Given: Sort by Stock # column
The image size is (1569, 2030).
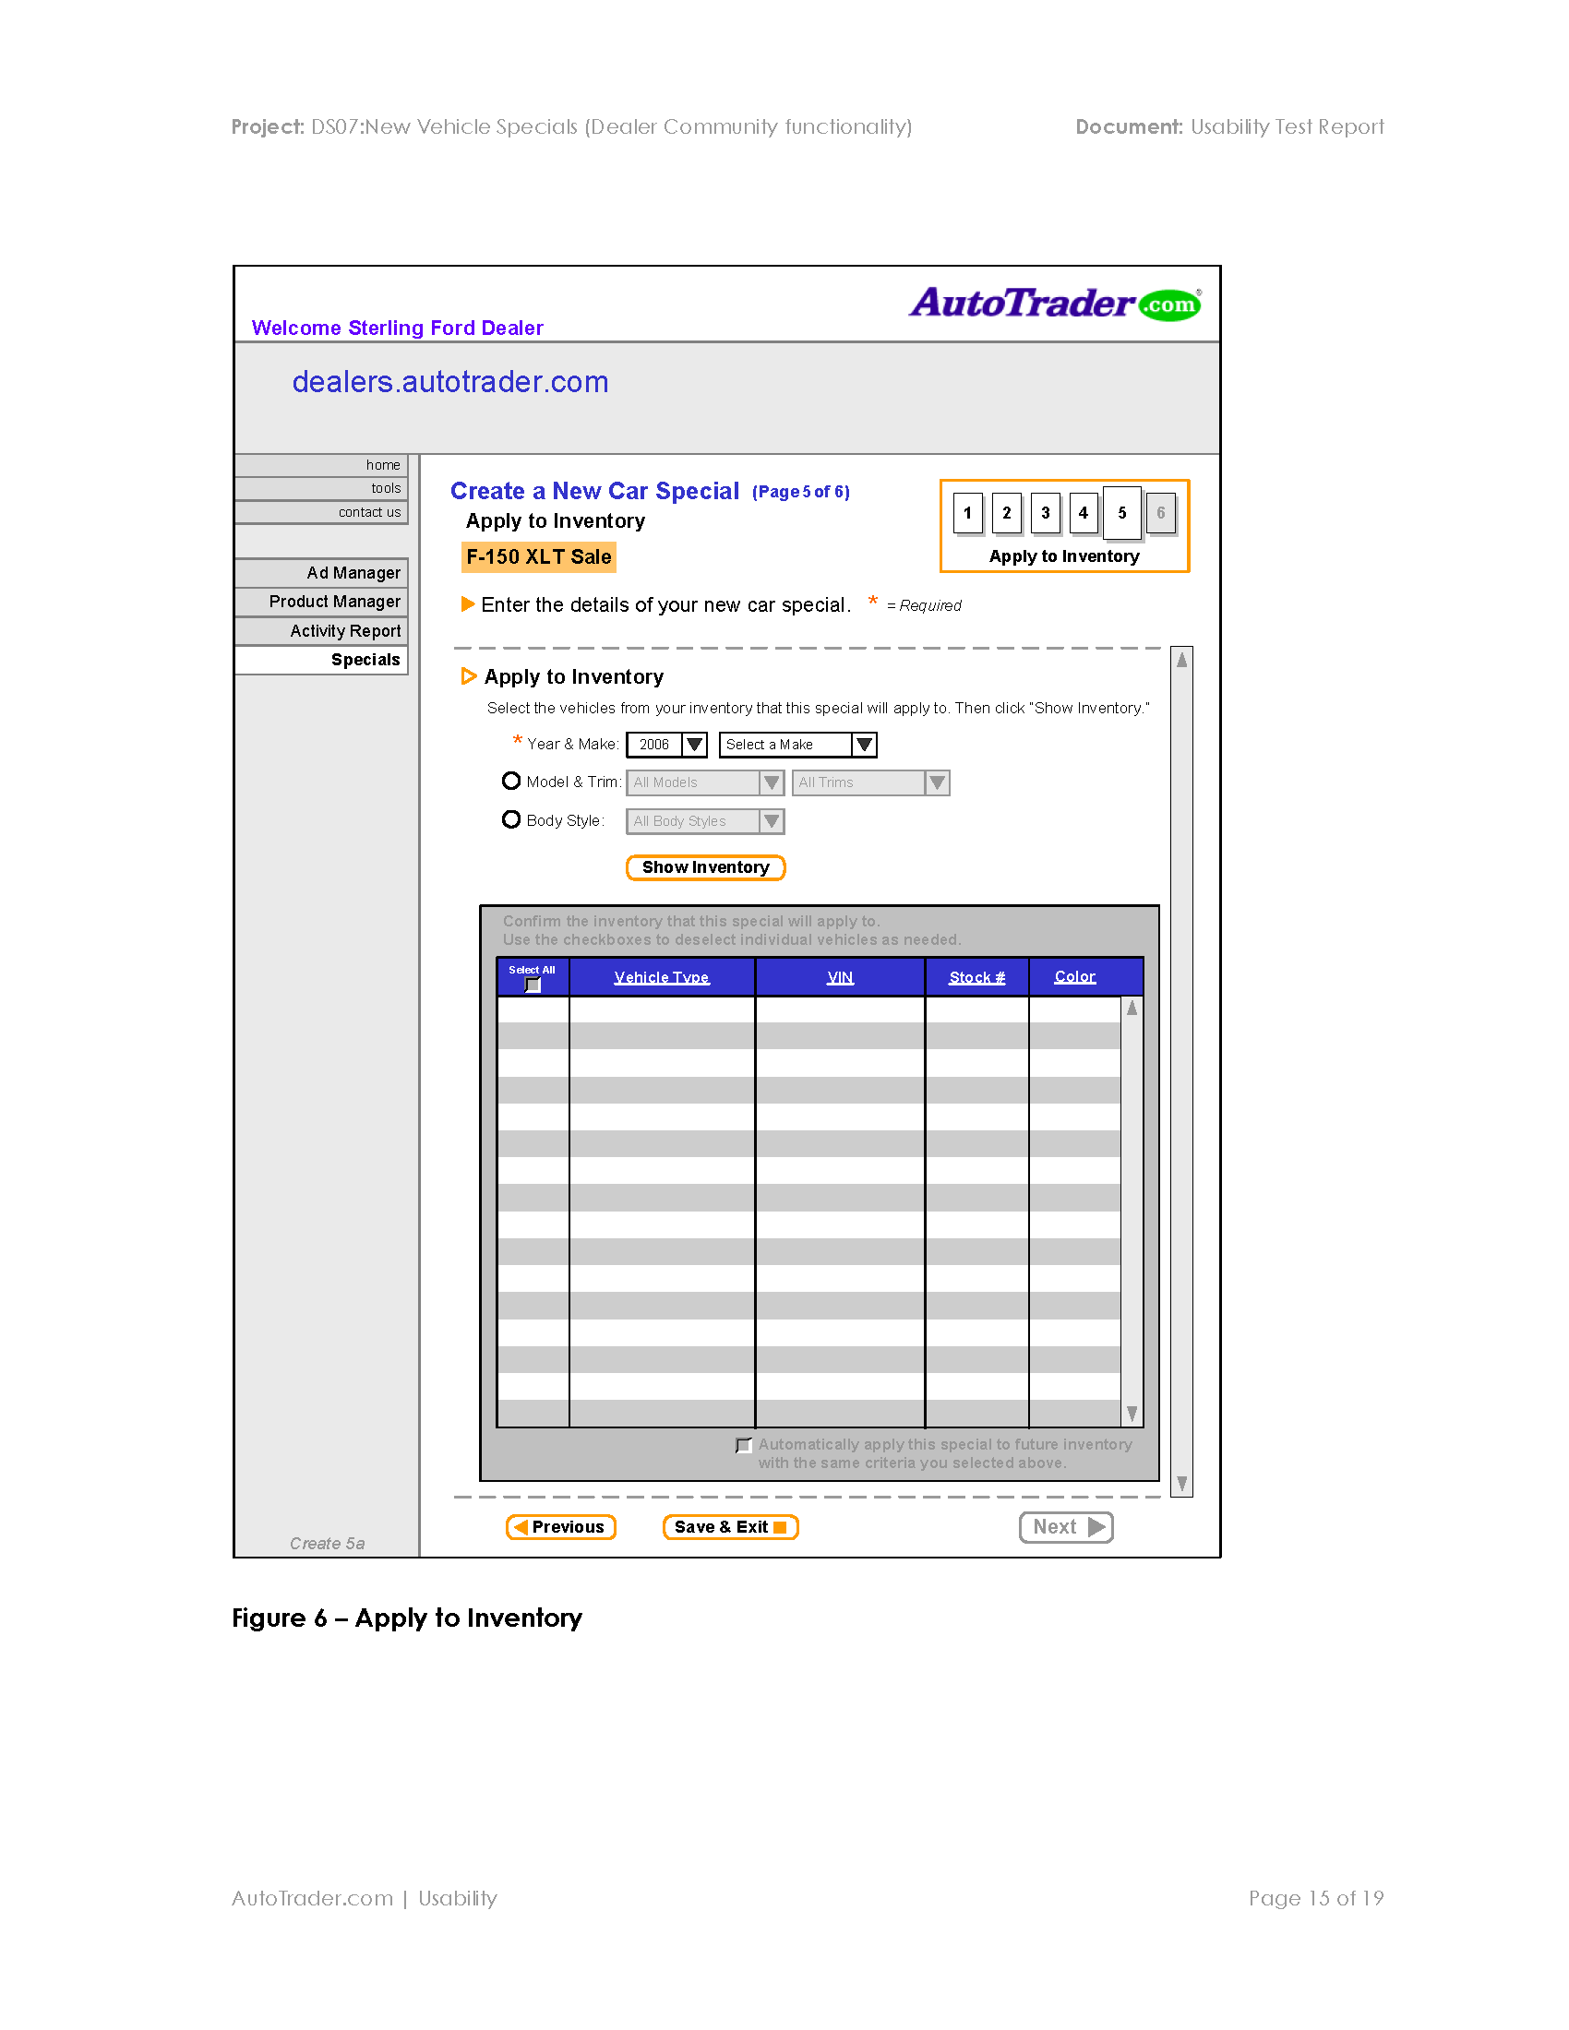Looking at the screenshot, I should click(976, 977).
